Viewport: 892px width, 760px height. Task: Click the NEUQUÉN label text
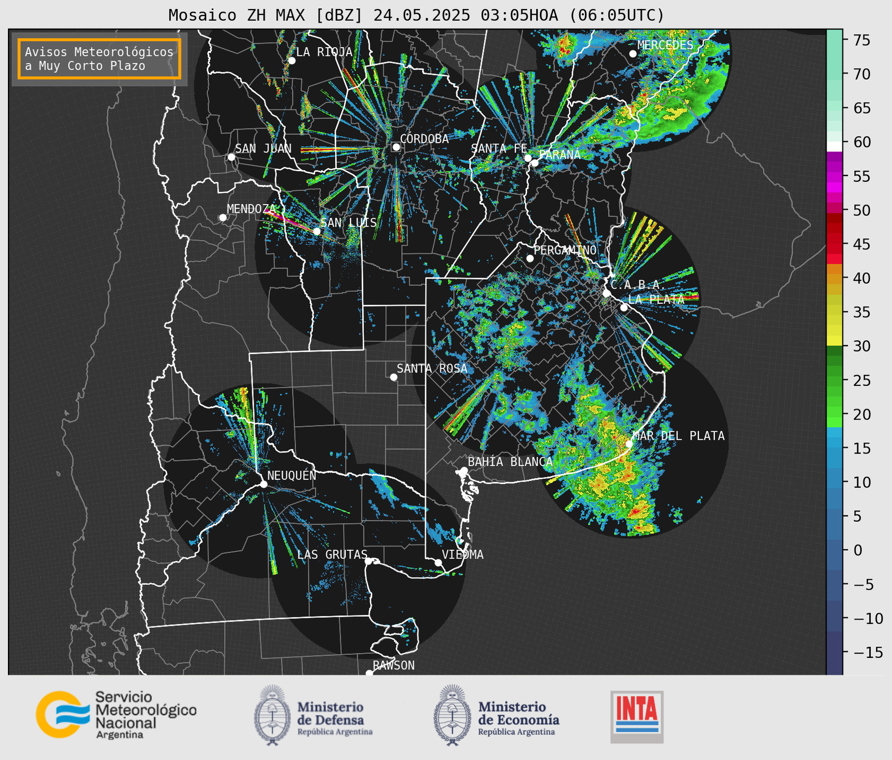pos(291,475)
